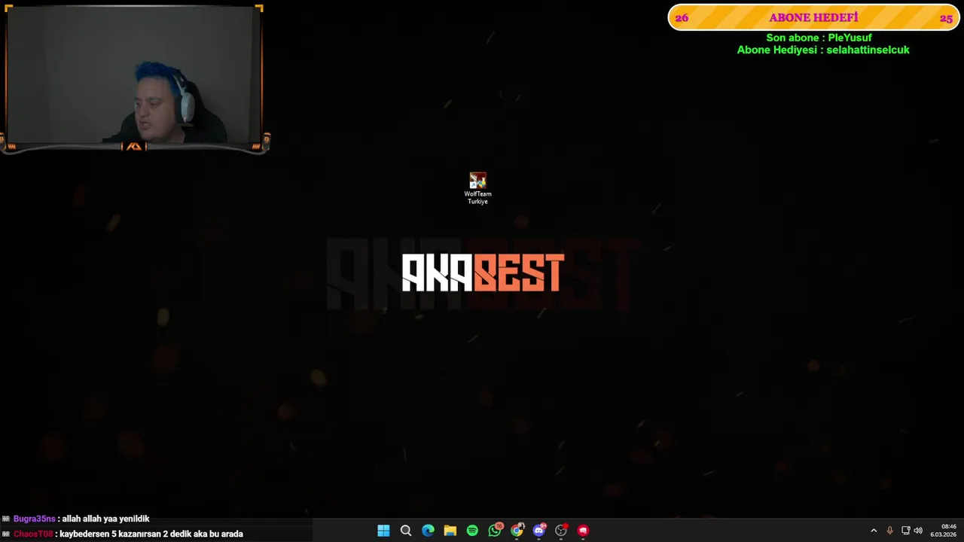This screenshot has height=542, width=964.
Task: Open the red app icon in taskbar
Action: pos(583,531)
